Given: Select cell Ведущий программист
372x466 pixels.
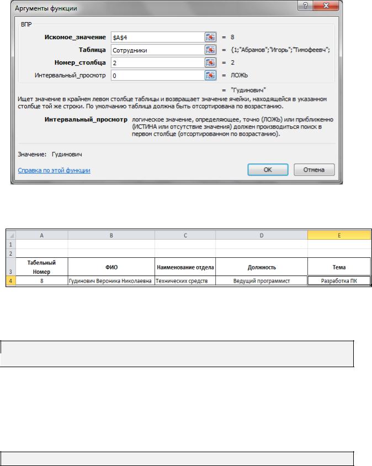Looking at the screenshot, I should pyautogui.click(x=262, y=281).
